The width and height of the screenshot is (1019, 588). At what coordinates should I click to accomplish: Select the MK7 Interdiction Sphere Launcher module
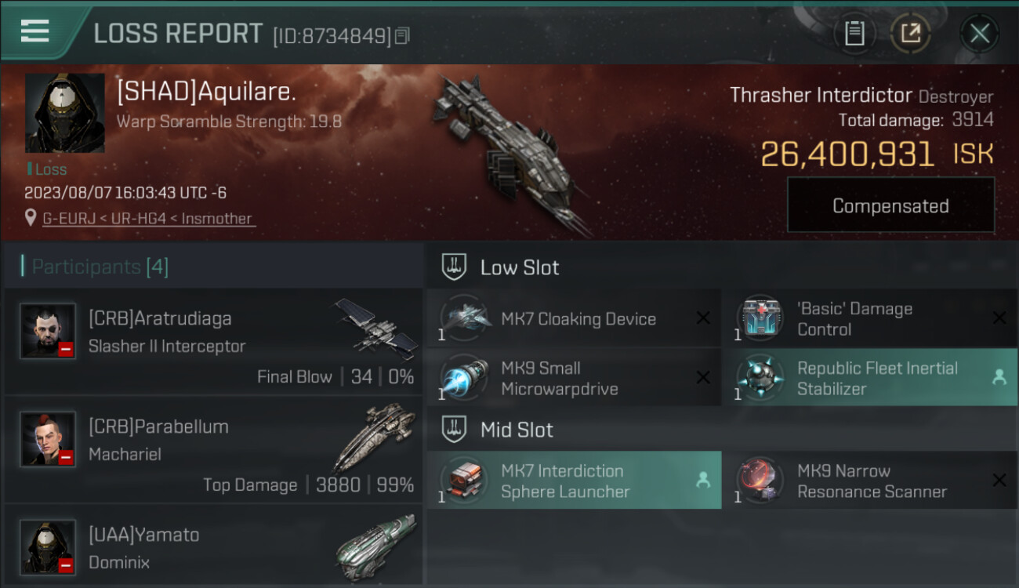(x=574, y=481)
